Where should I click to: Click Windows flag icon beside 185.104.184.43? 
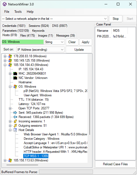click(10, 65)
